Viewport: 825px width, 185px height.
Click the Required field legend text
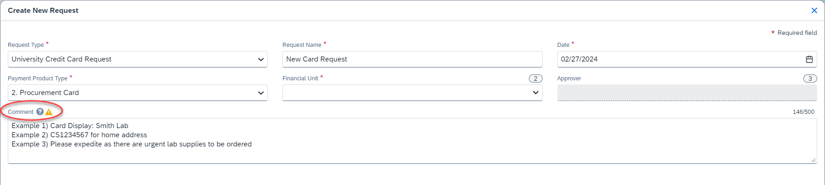[797, 33]
